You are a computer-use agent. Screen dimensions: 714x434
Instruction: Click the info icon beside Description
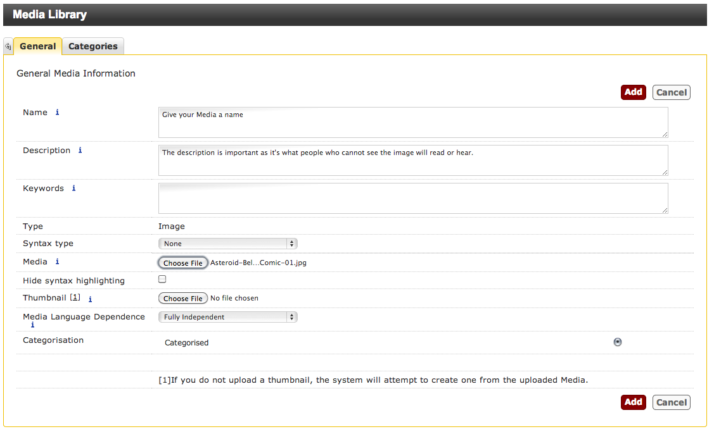(80, 151)
